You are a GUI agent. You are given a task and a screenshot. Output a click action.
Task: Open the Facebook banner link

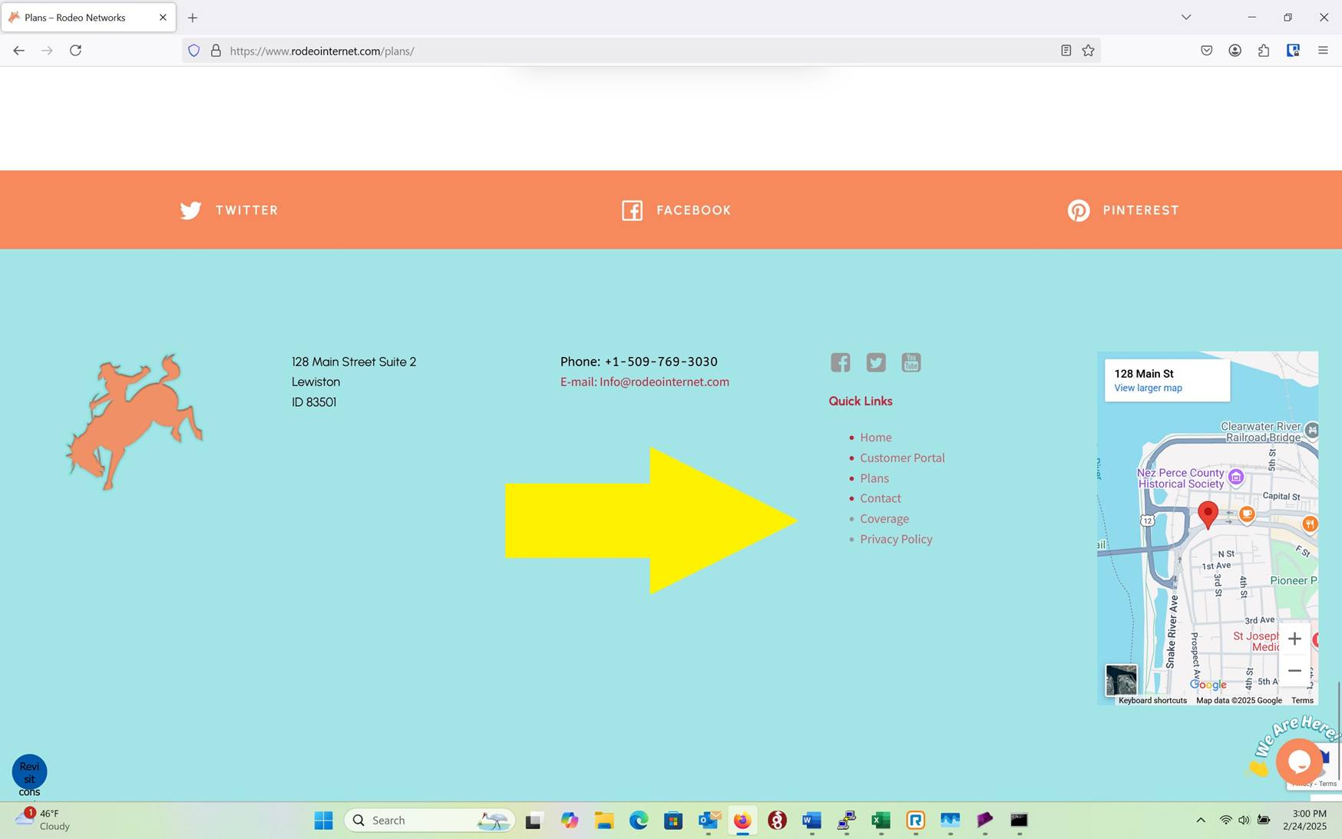676,210
